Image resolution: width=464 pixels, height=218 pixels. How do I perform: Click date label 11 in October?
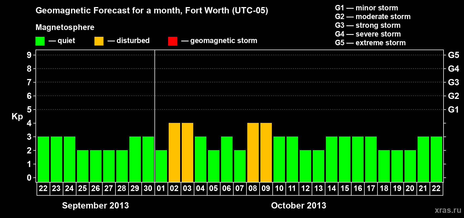pos(292,189)
